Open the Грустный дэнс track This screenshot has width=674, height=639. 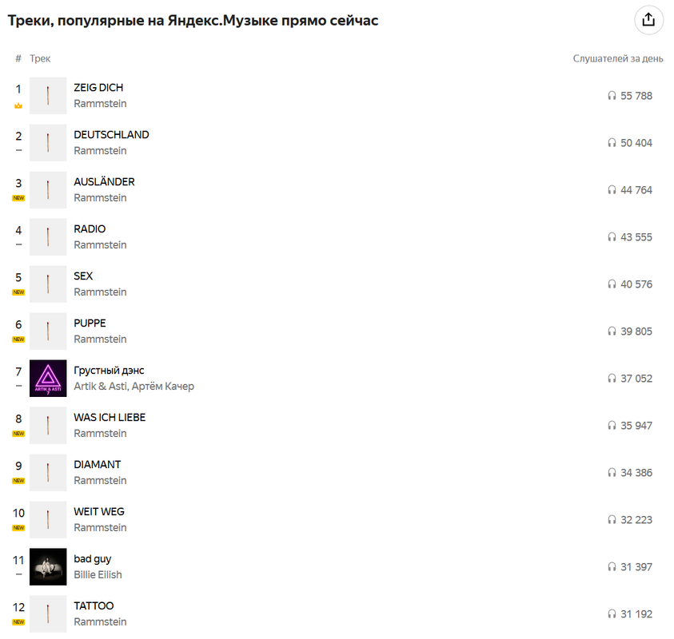pos(109,371)
